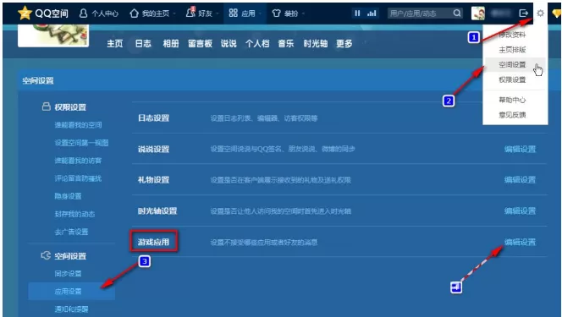The image size is (562, 317).
Task: Pause the background music player
Action: click(x=357, y=14)
